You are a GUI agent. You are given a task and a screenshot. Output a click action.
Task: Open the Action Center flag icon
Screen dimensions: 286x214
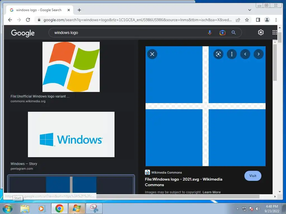tap(251, 209)
